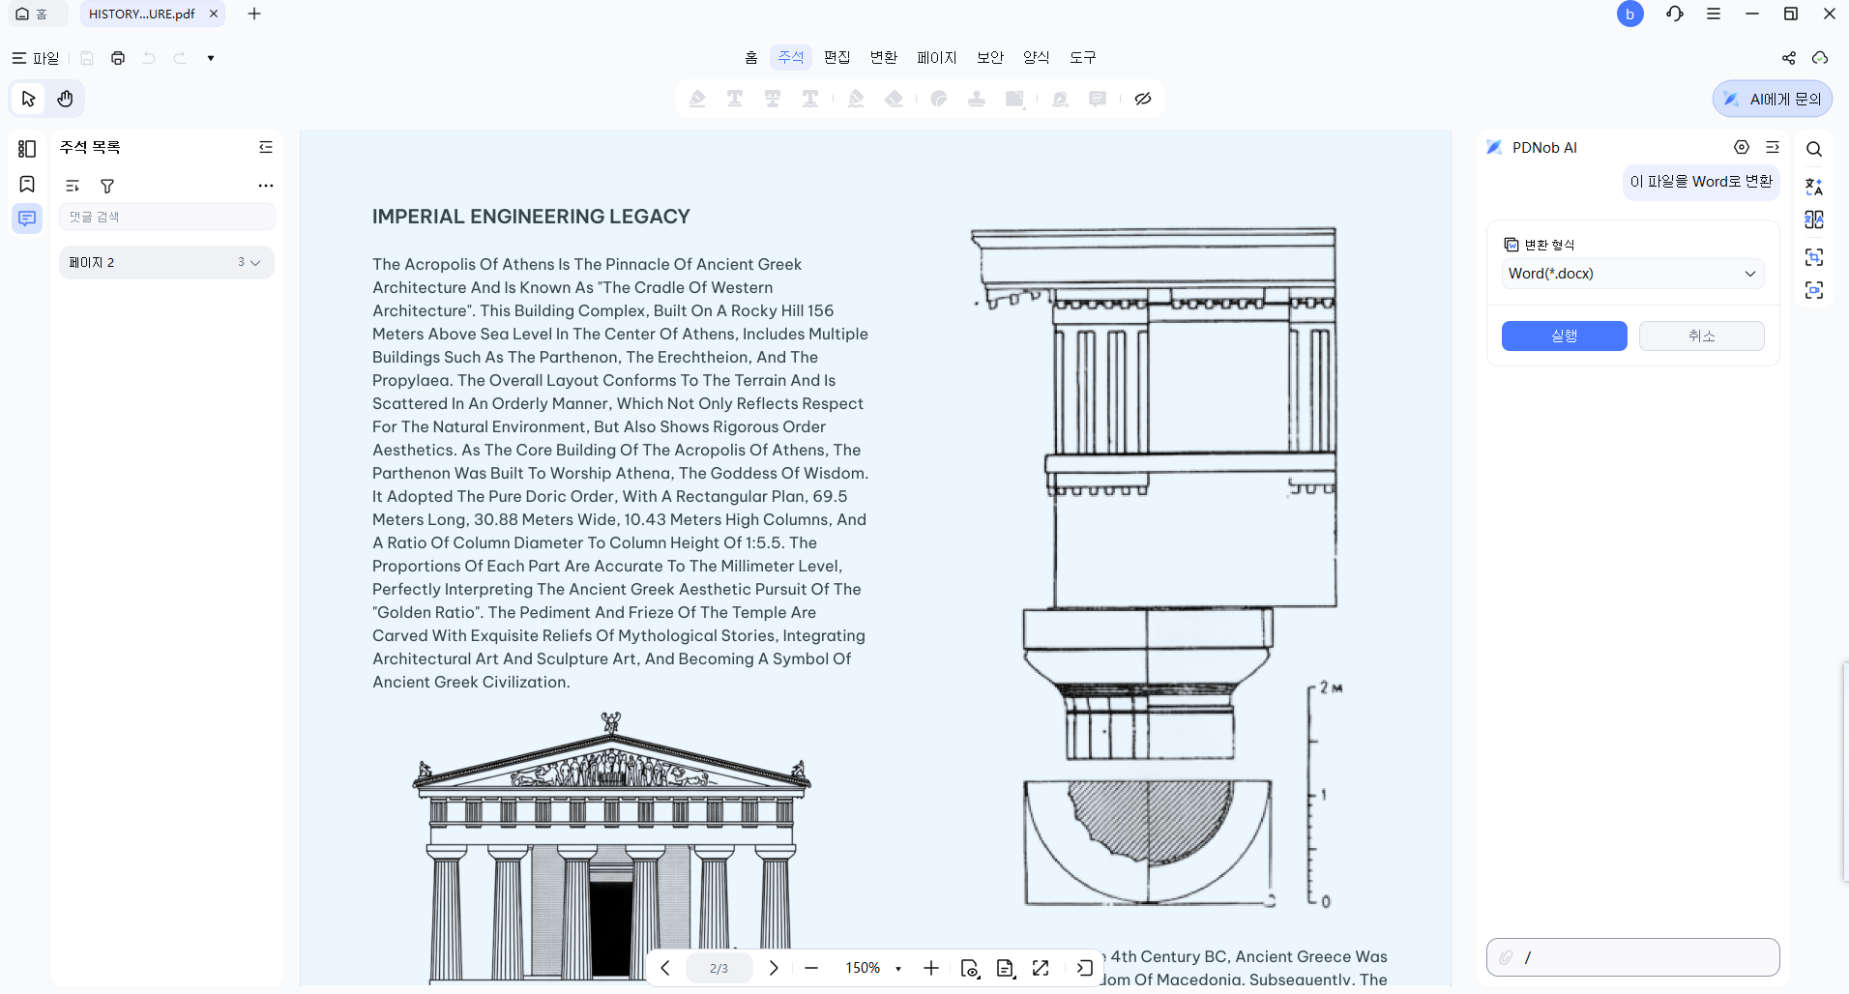Image resolution: width=1849 pixels, height=994 pixels.
Task: Open the bookmarks panel icon
Action: [27, 184]
